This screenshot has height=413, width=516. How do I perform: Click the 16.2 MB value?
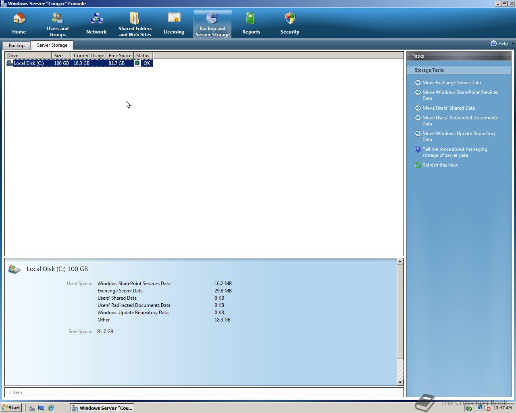[223, 284]
